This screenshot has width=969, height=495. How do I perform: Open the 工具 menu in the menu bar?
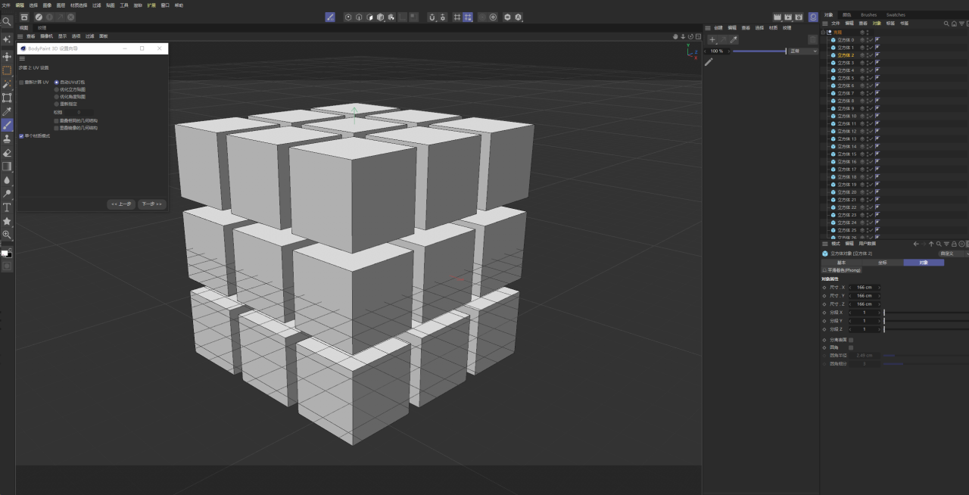click(123, 5)
